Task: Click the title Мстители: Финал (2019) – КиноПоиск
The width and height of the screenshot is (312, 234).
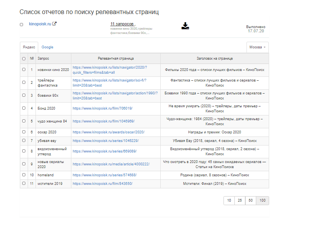Action: point(215,184)
